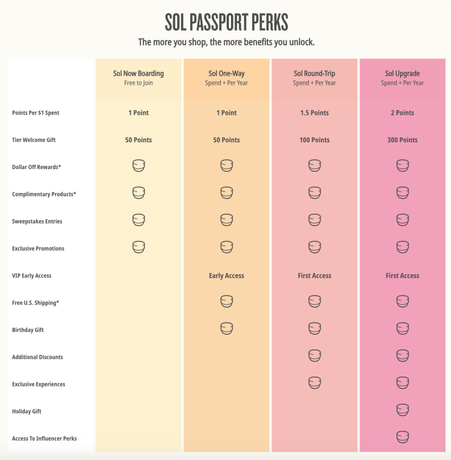Screen dimensions: 451x460
Task: Click Exclusive Promotions icon in Sol Upgrade column
Action: [402, 247]
